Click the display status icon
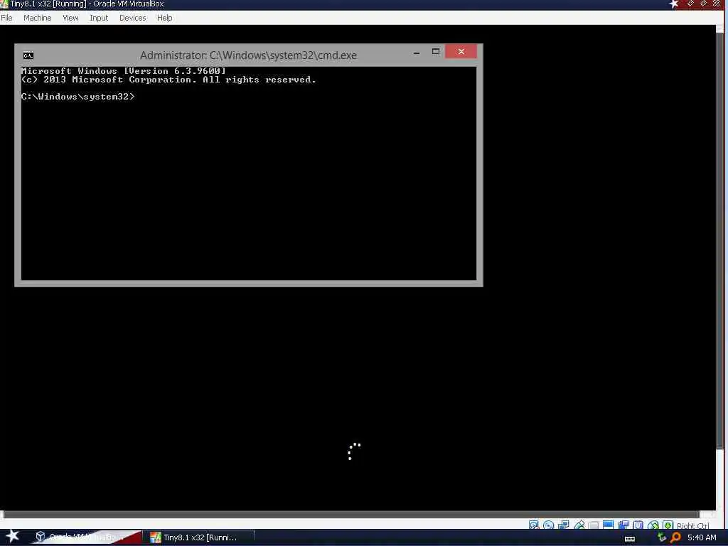This screenshot has width=728, height=546. pyautogui.click(x=609, y=525)
